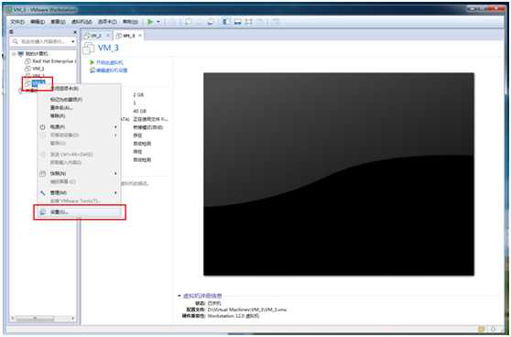Choose 关闭选项卡(B) in the context menu
Image resolution: width=511 pixels, height=337 pixels.
click(x=79, y=88)
